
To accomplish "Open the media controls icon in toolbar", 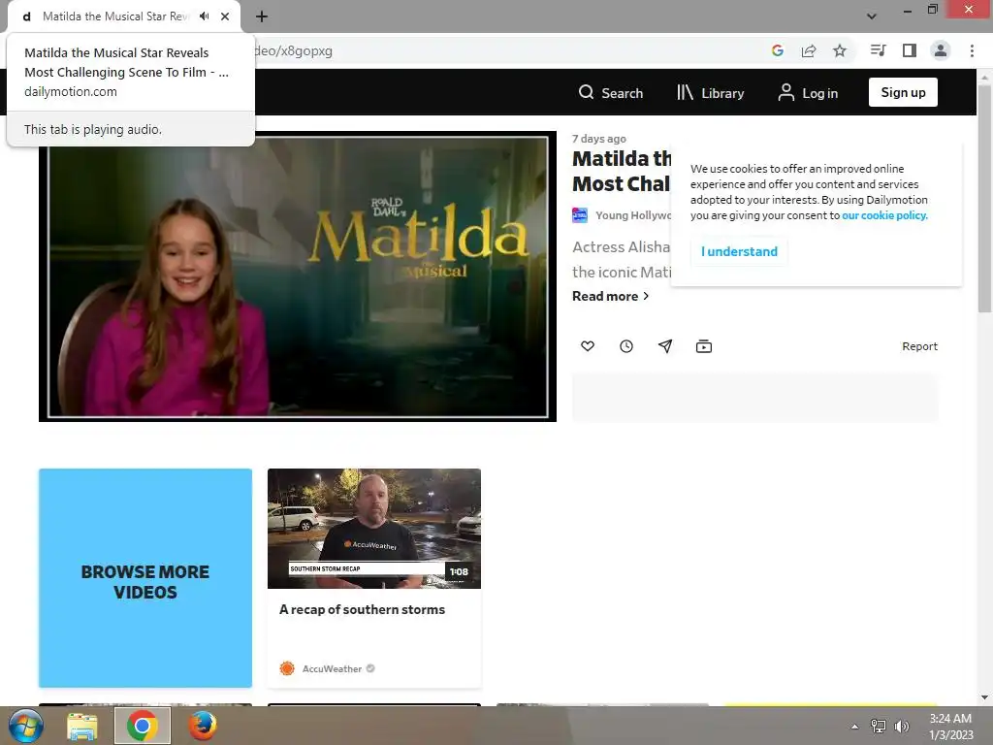I will click(x=879, y=50).
